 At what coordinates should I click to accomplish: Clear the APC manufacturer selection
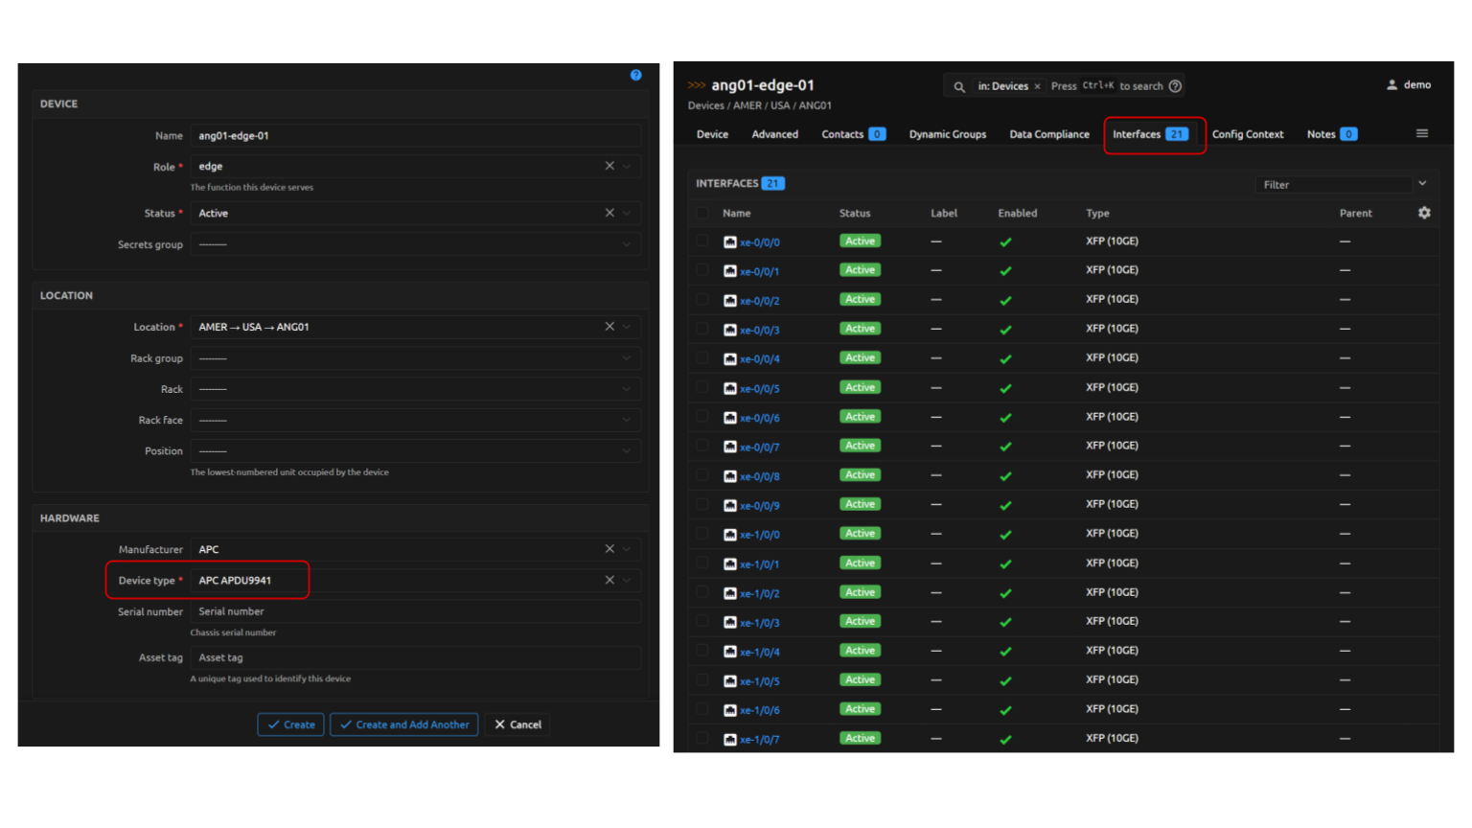coord(609,549)
